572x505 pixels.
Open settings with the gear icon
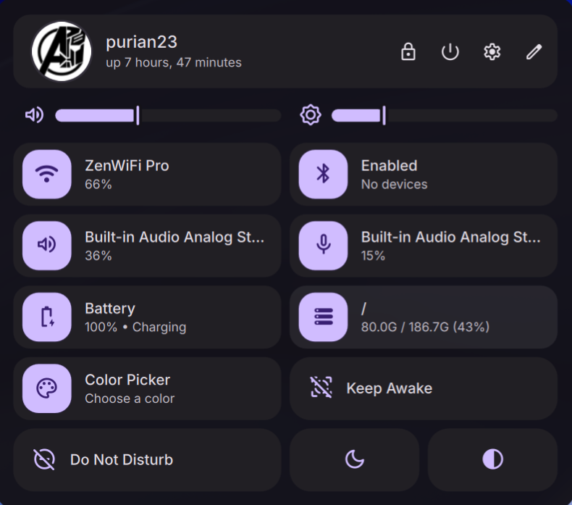[x=492, y=51]
